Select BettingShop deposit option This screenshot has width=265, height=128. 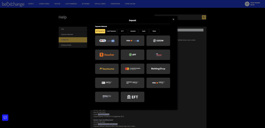point(158,69)
